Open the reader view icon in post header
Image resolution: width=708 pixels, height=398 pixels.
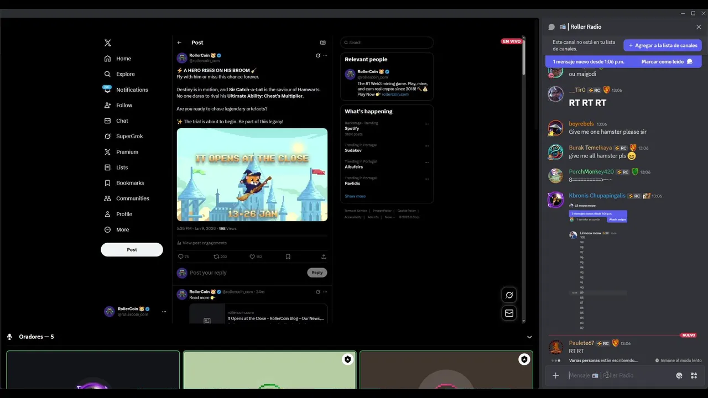323,43
